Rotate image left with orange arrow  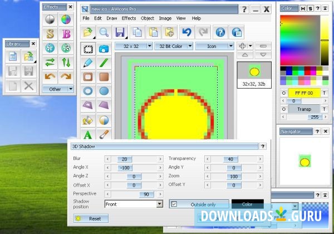click(x=50, y=77)
